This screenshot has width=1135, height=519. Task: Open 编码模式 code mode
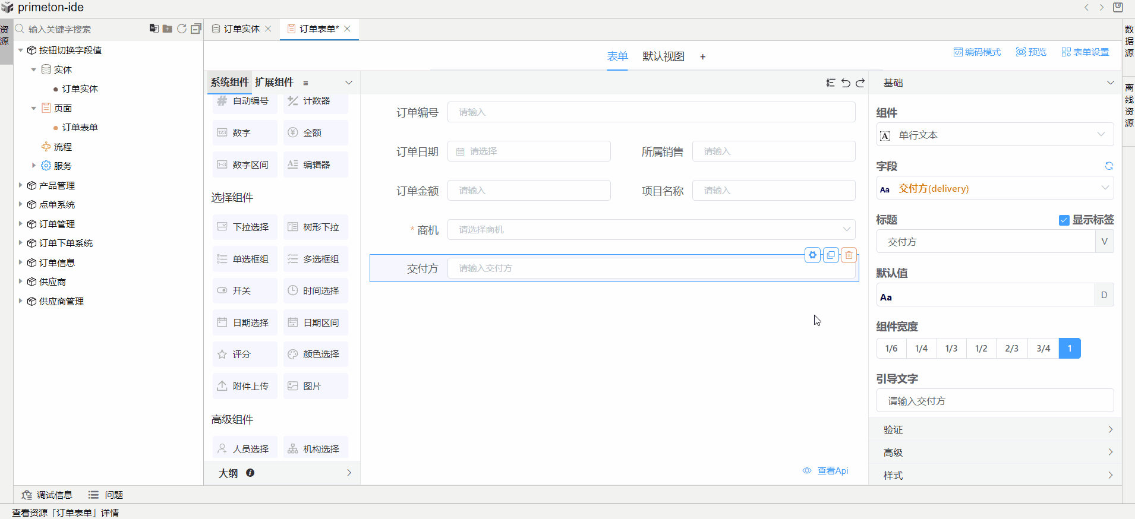[977, 52]
